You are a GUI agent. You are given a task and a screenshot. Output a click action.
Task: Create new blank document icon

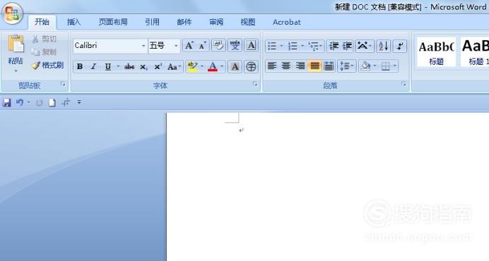[52, 102]
